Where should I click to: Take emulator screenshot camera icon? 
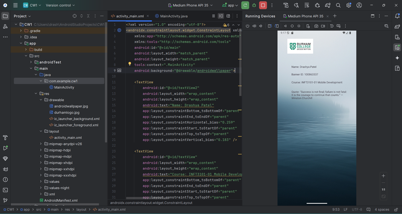pos(316,26)
